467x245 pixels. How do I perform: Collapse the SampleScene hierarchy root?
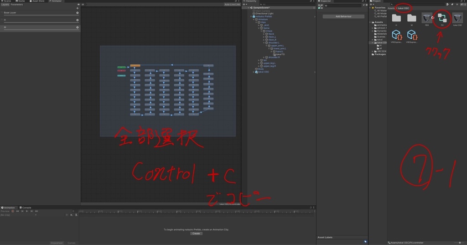tap(249, 8)
